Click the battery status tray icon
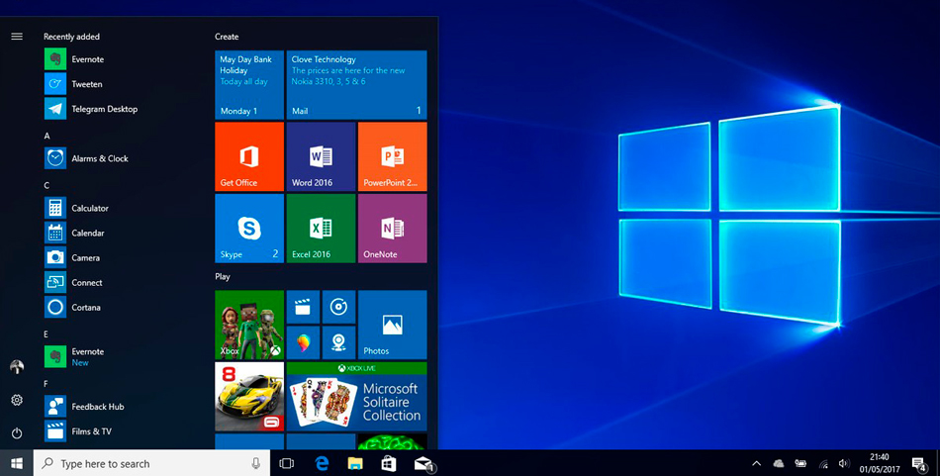 click(800, 463)
